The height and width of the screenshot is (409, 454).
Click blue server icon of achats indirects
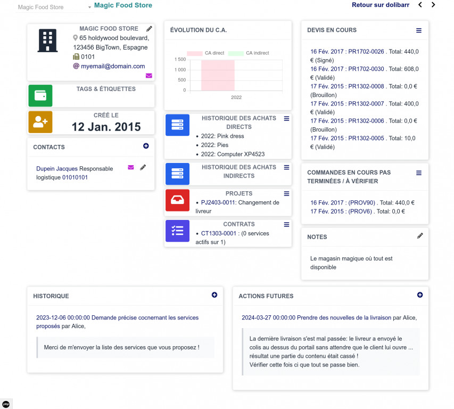177,174
